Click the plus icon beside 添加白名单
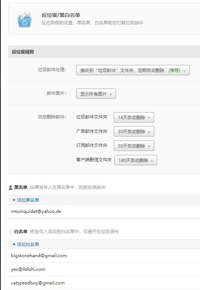The width and height of the screenshot is (200, 290). [14, 244]
